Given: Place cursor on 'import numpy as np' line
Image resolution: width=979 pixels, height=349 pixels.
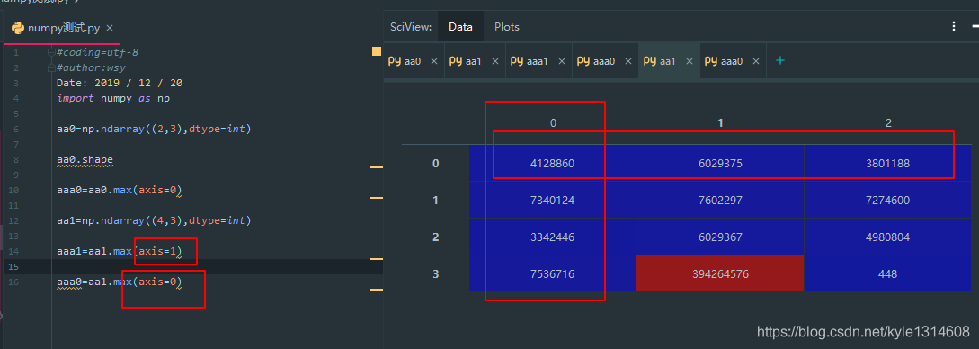Looking at the screenshot, I should click(113, 98).
